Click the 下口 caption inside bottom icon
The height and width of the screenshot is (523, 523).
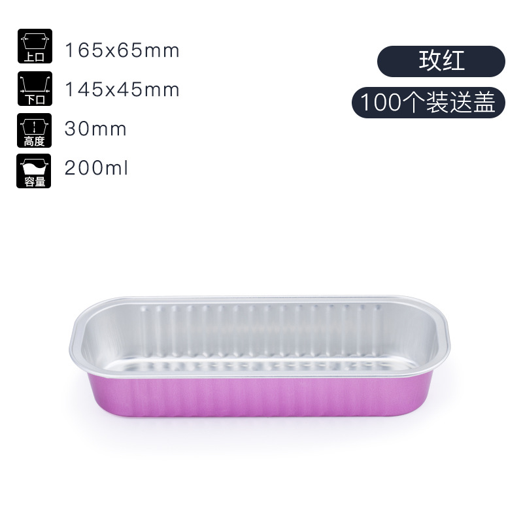[x=35, y=99]
